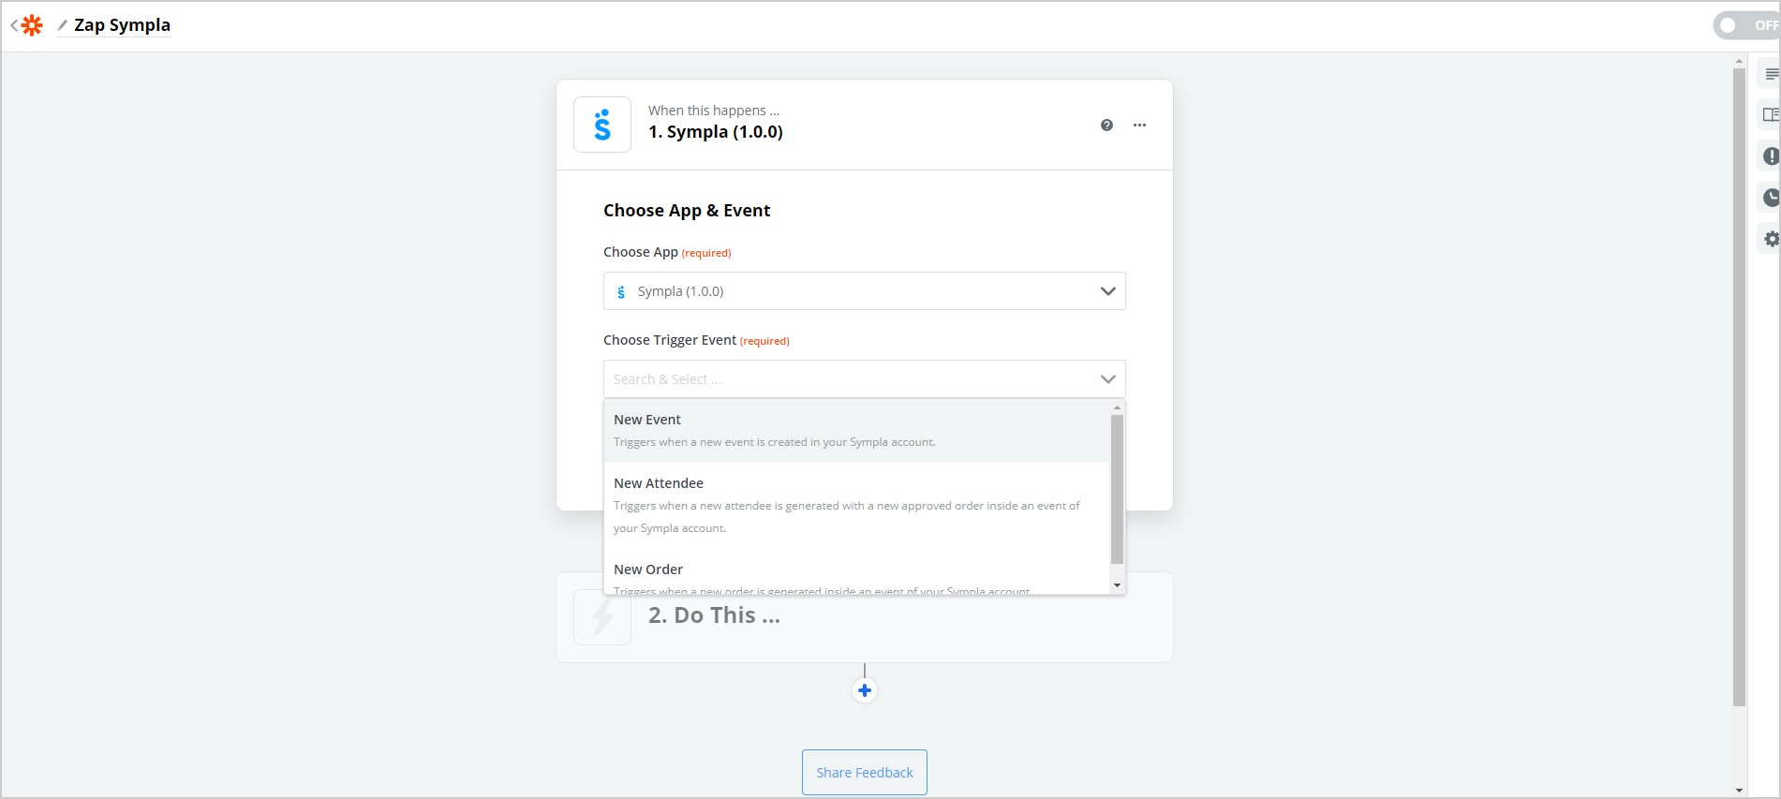
Task: Open the Choose App dropdown showing Sympla (1.0.0)
Action: coord(864,291)
